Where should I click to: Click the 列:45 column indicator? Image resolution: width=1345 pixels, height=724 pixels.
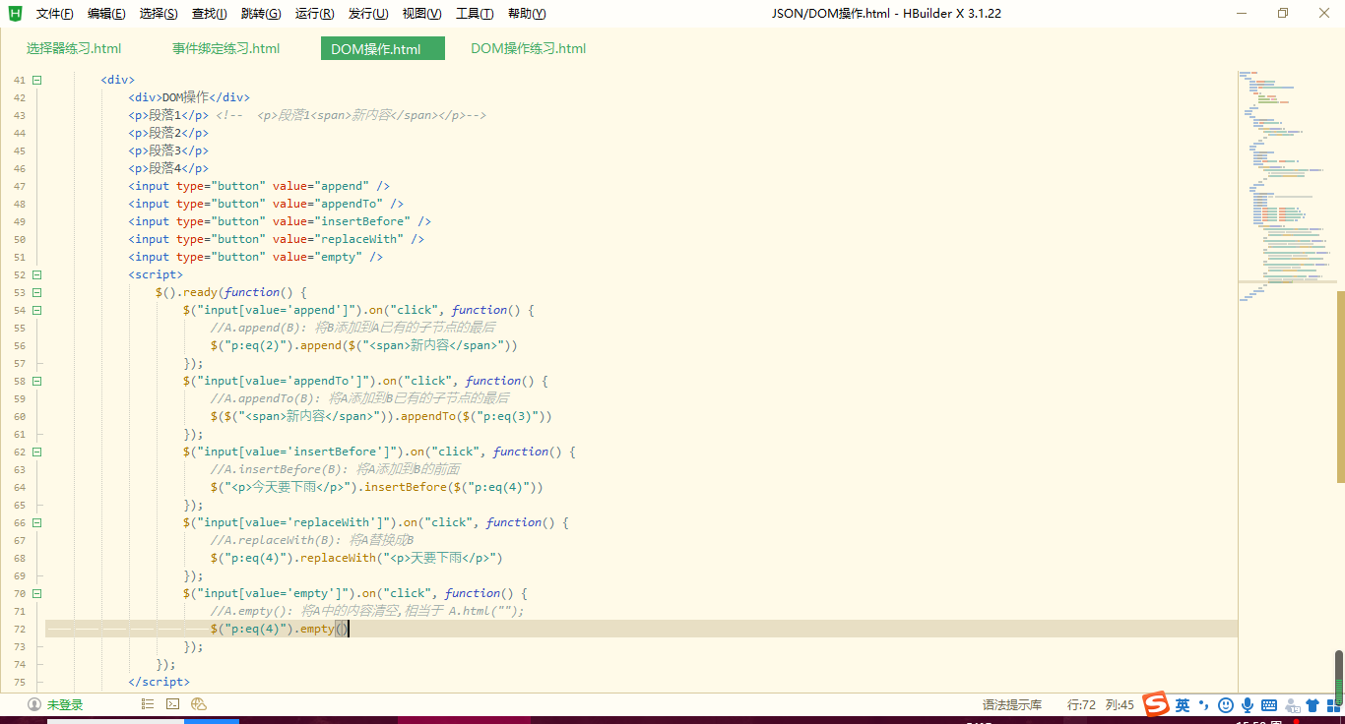[x=1120, y=704]
